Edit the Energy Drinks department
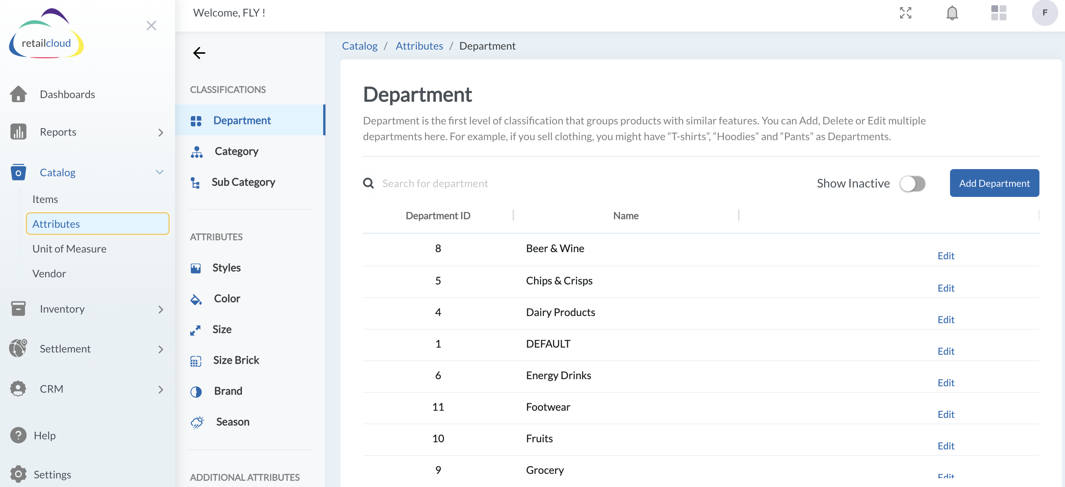The width and height of the screenshot is (1065, 487). [x=945, y=383]
